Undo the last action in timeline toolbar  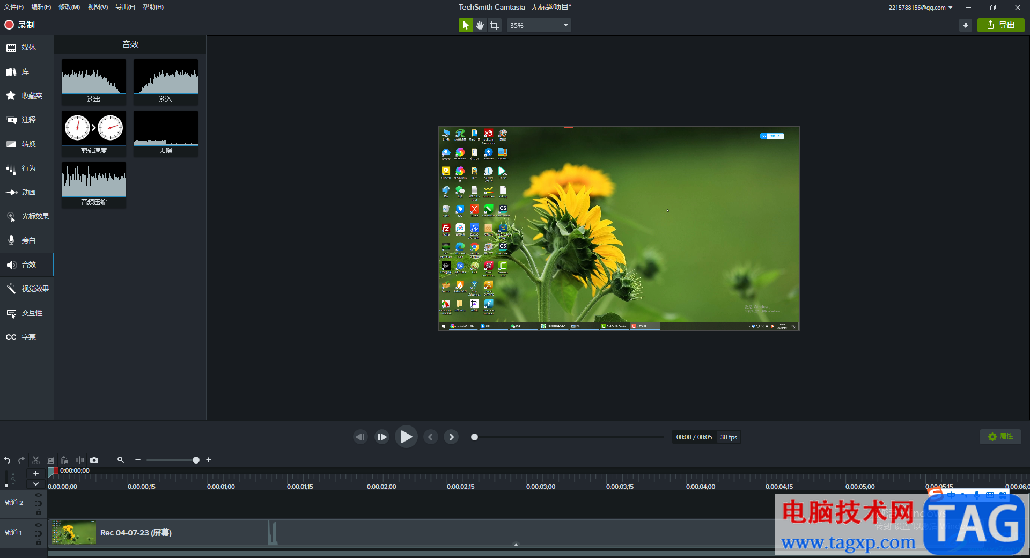coord(7,460)
